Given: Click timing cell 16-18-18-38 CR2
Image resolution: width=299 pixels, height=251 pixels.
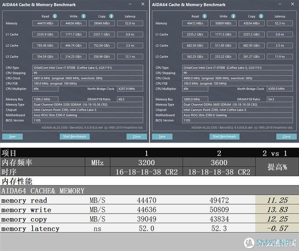Looking at the screenshot, I should [146, 172].
